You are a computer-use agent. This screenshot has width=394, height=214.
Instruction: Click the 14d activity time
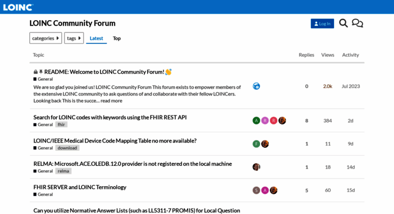350,167
